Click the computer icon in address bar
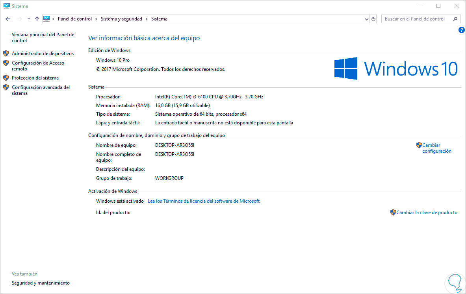 tap(46, 19)
